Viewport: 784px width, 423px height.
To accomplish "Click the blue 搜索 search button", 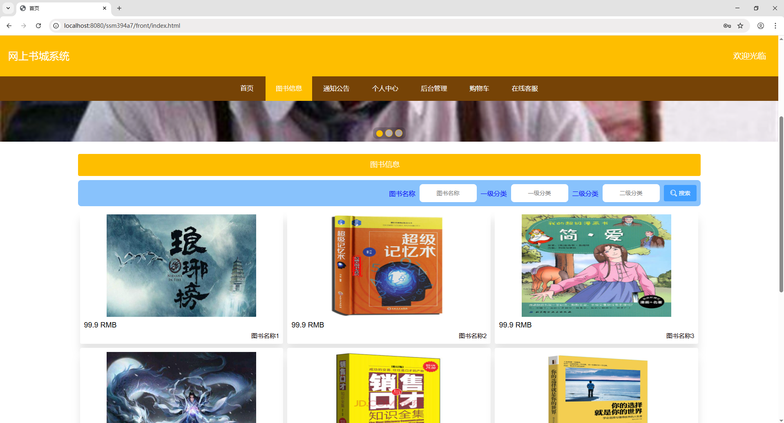I will pyautogui.click(x=680, y=193).
